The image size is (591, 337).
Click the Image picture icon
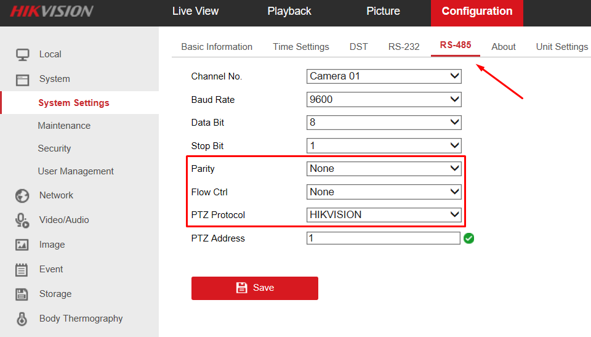click(x=22, y=245)
